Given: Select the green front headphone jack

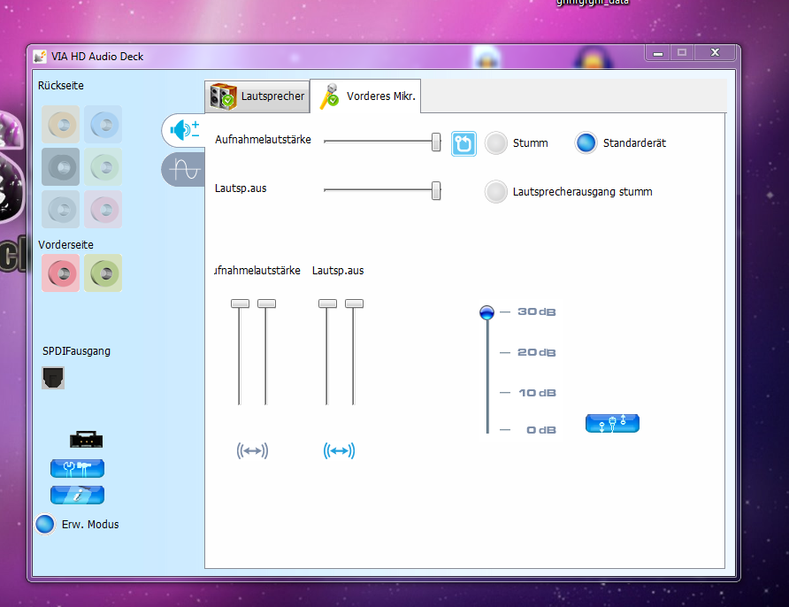Looking at the screenshot, I should click(103, 273).
